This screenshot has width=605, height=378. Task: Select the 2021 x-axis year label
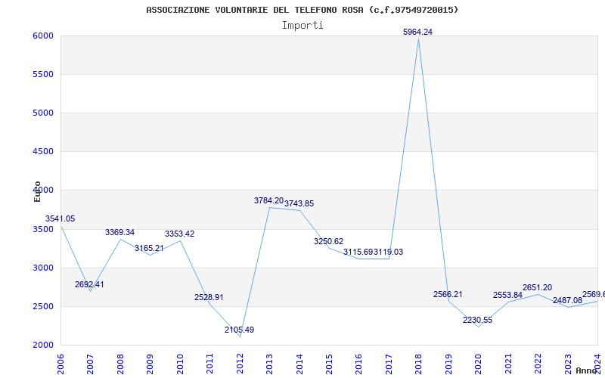click(508, 364)
